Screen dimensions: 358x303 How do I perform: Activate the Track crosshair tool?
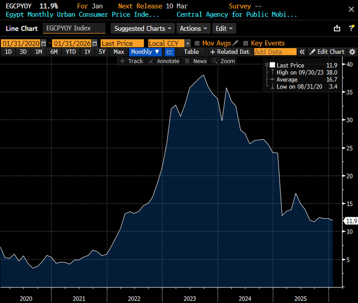tap(131, 61)
